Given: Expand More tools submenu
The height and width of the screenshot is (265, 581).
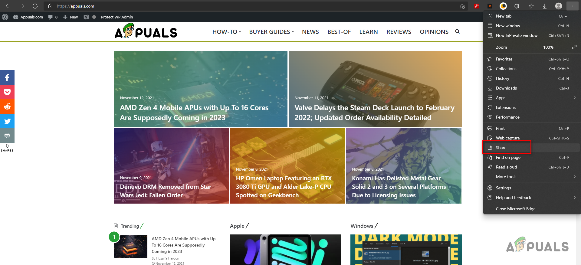Looking at the screenshot, I should tap(532, 177).
